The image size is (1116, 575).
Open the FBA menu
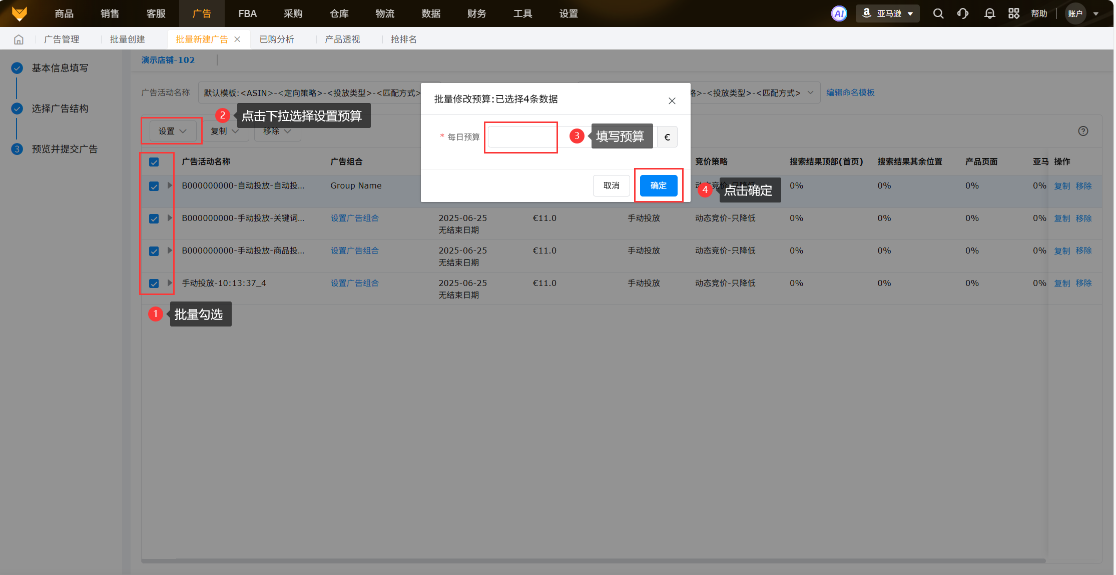pyautogui.click(x=247, y=13)
